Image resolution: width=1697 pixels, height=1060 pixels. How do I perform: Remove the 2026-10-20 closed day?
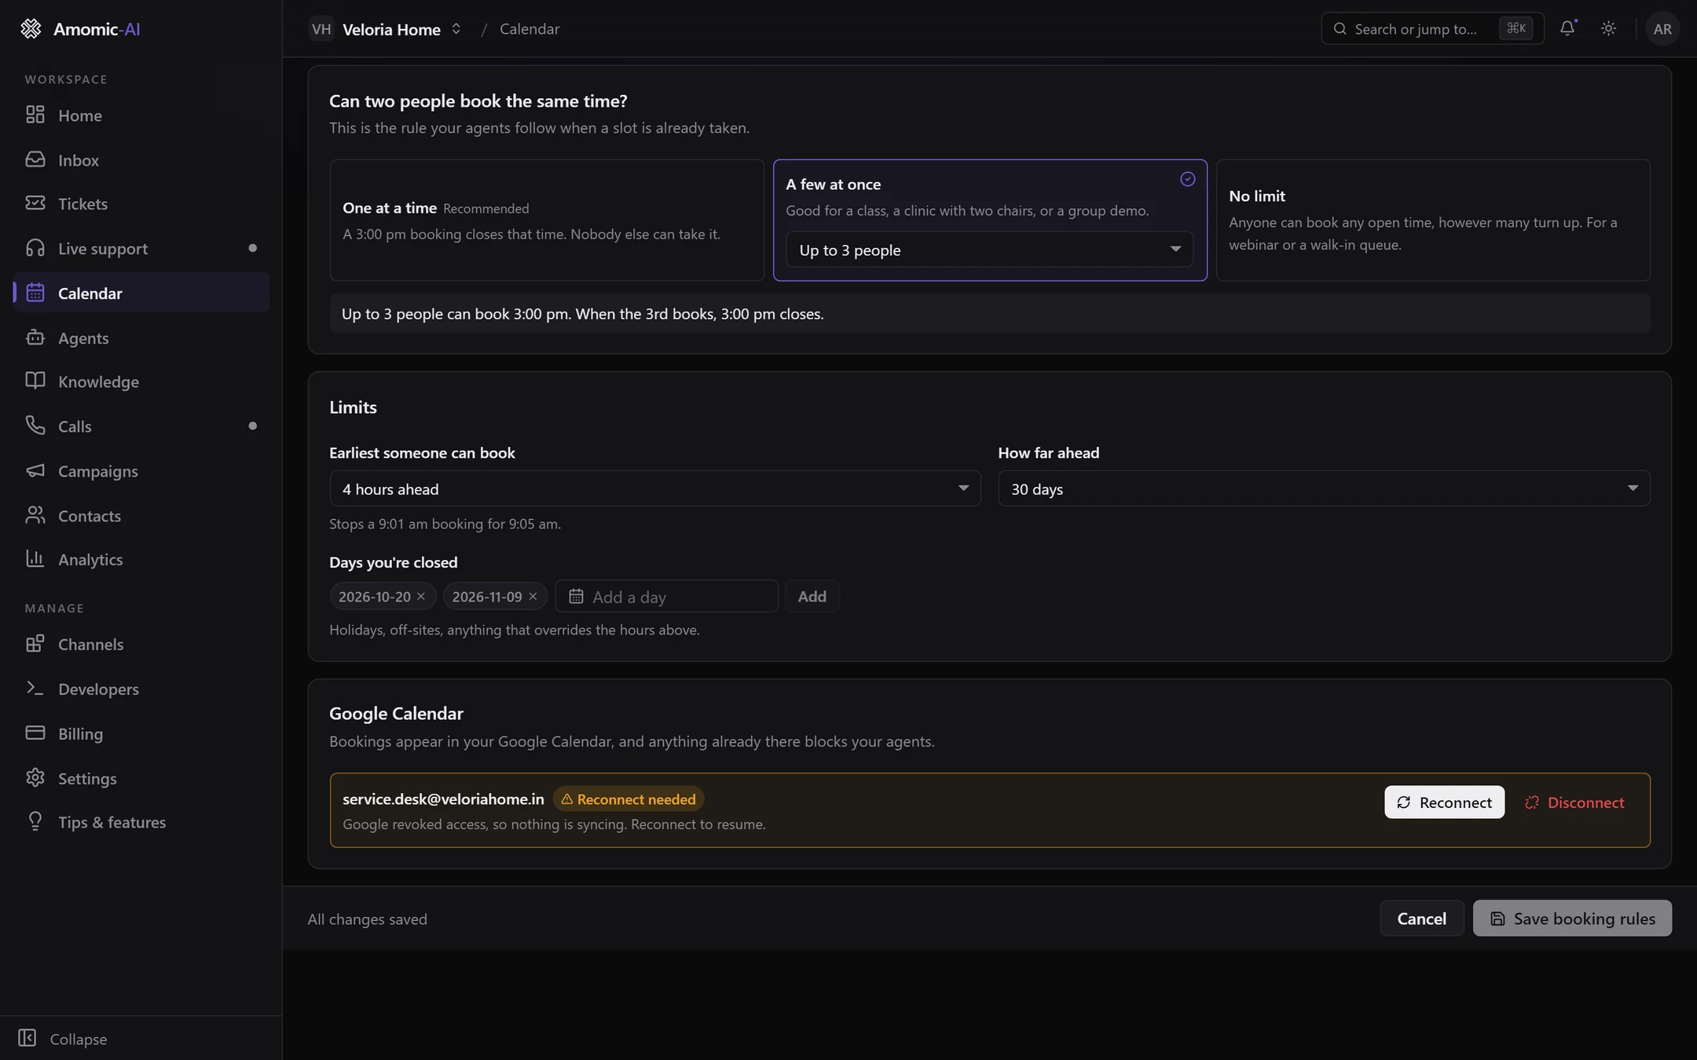pos(421,597)
